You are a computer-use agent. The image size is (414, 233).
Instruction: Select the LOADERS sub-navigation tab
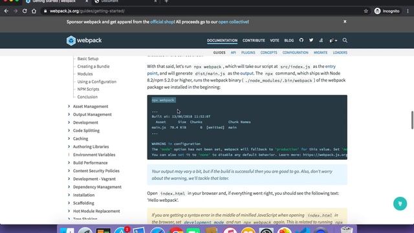click(340, 52)
